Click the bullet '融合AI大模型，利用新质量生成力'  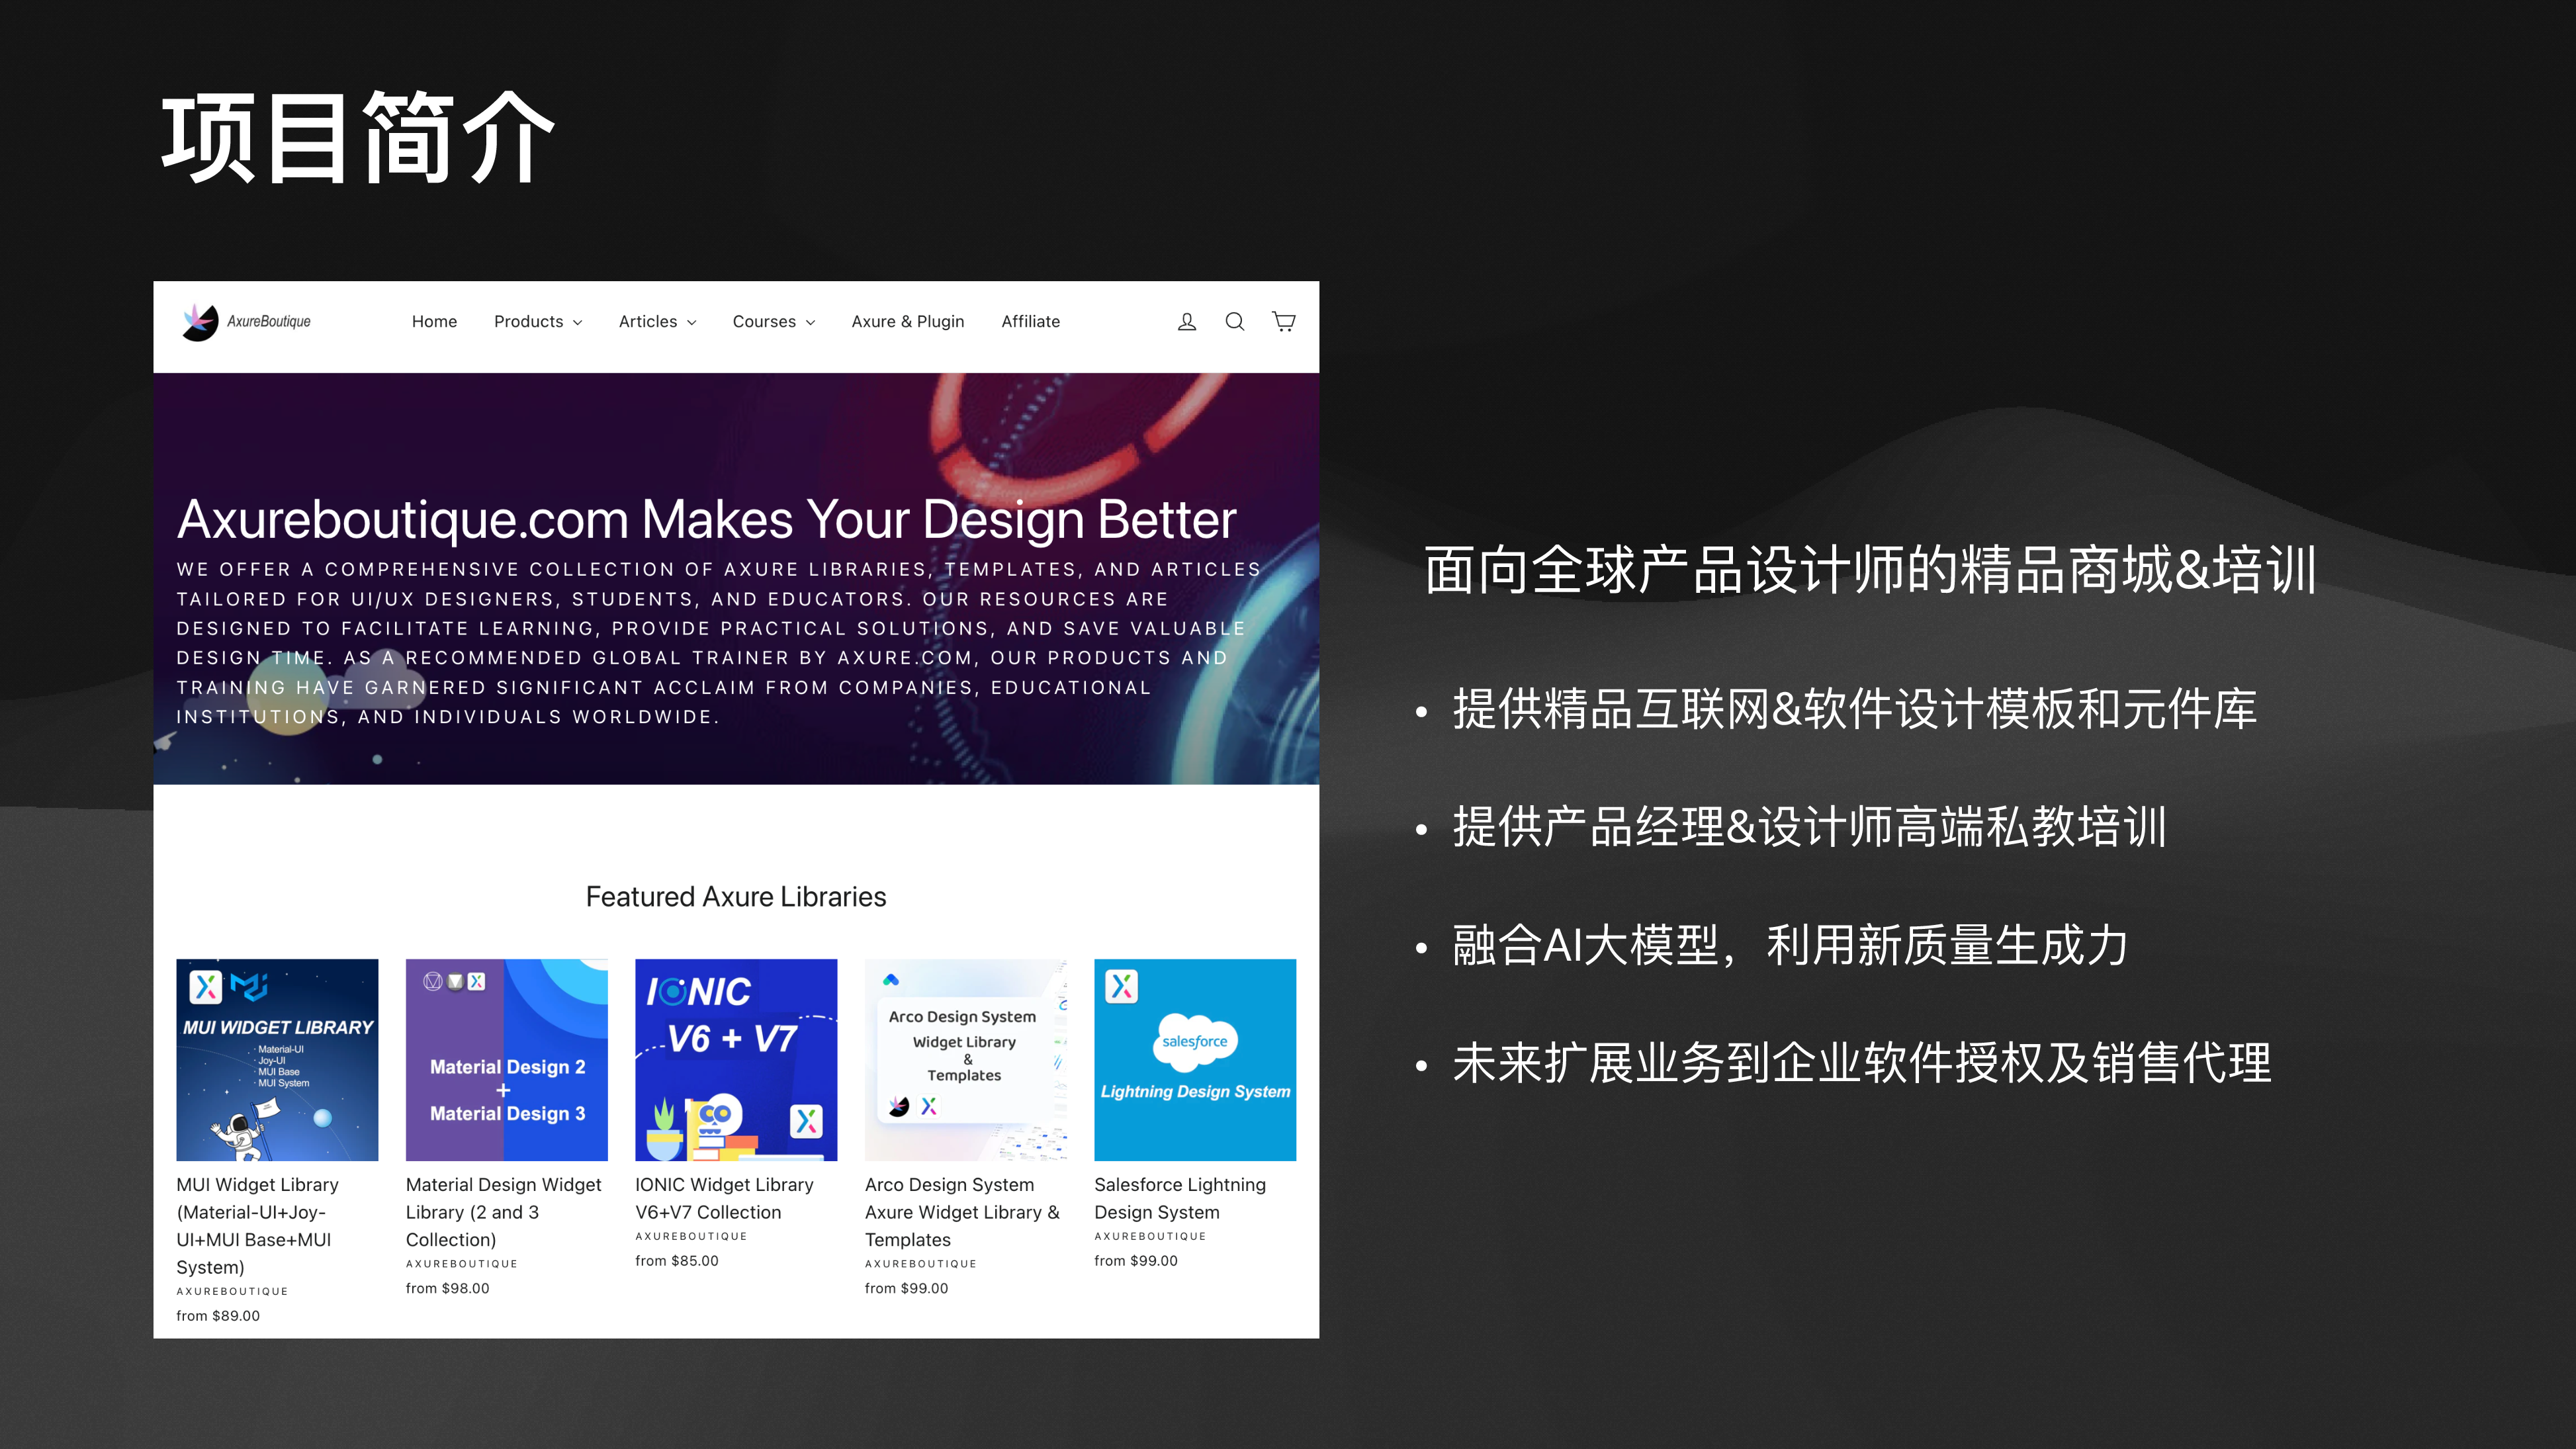click(x=1790, y=945)
